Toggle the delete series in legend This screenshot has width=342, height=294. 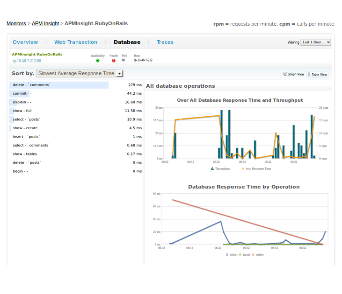click(254, 254)
